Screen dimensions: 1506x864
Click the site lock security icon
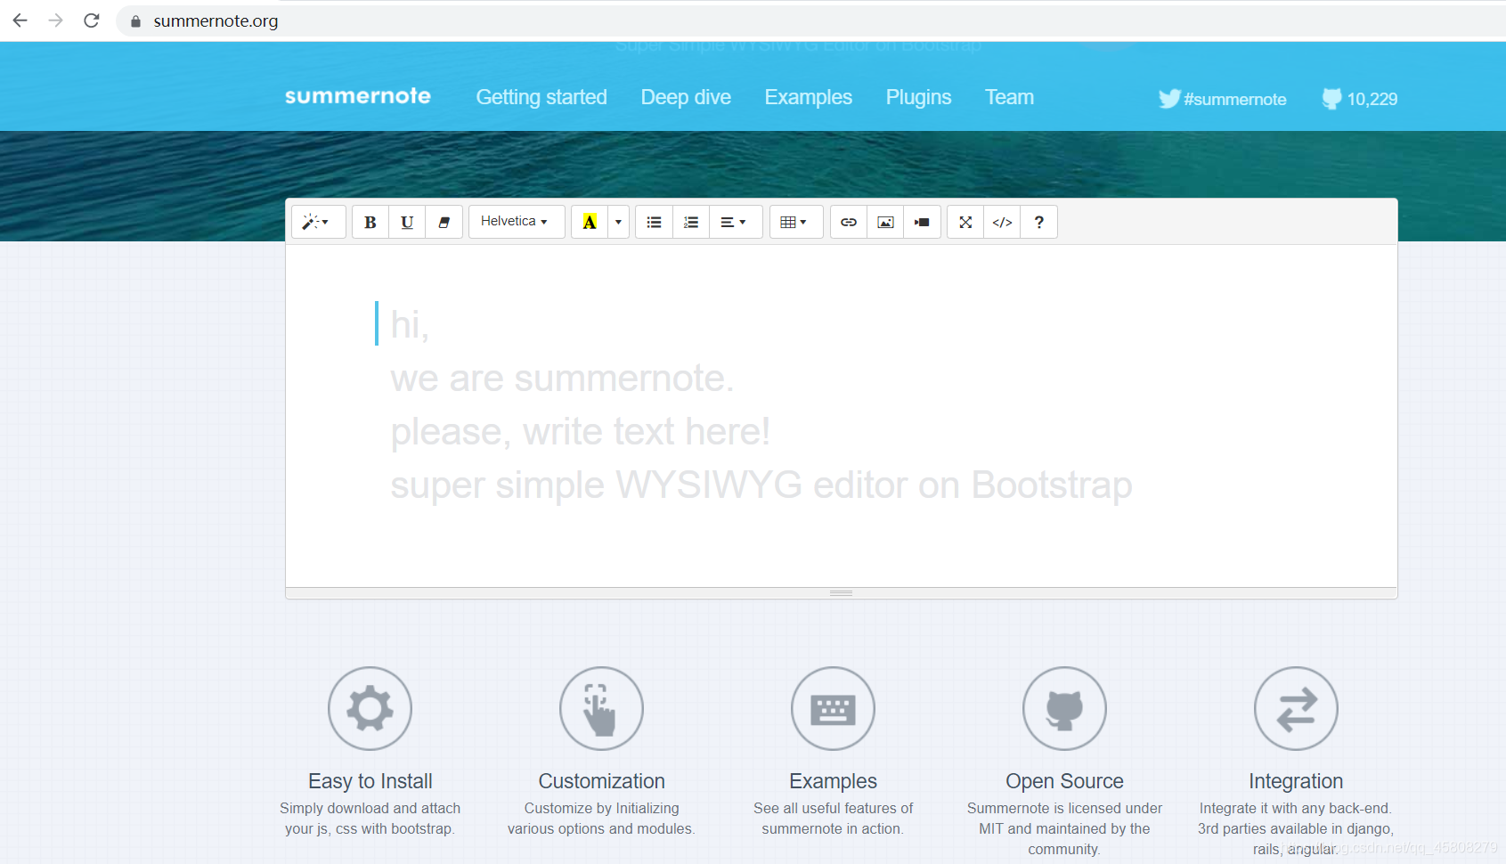[135, 21]
